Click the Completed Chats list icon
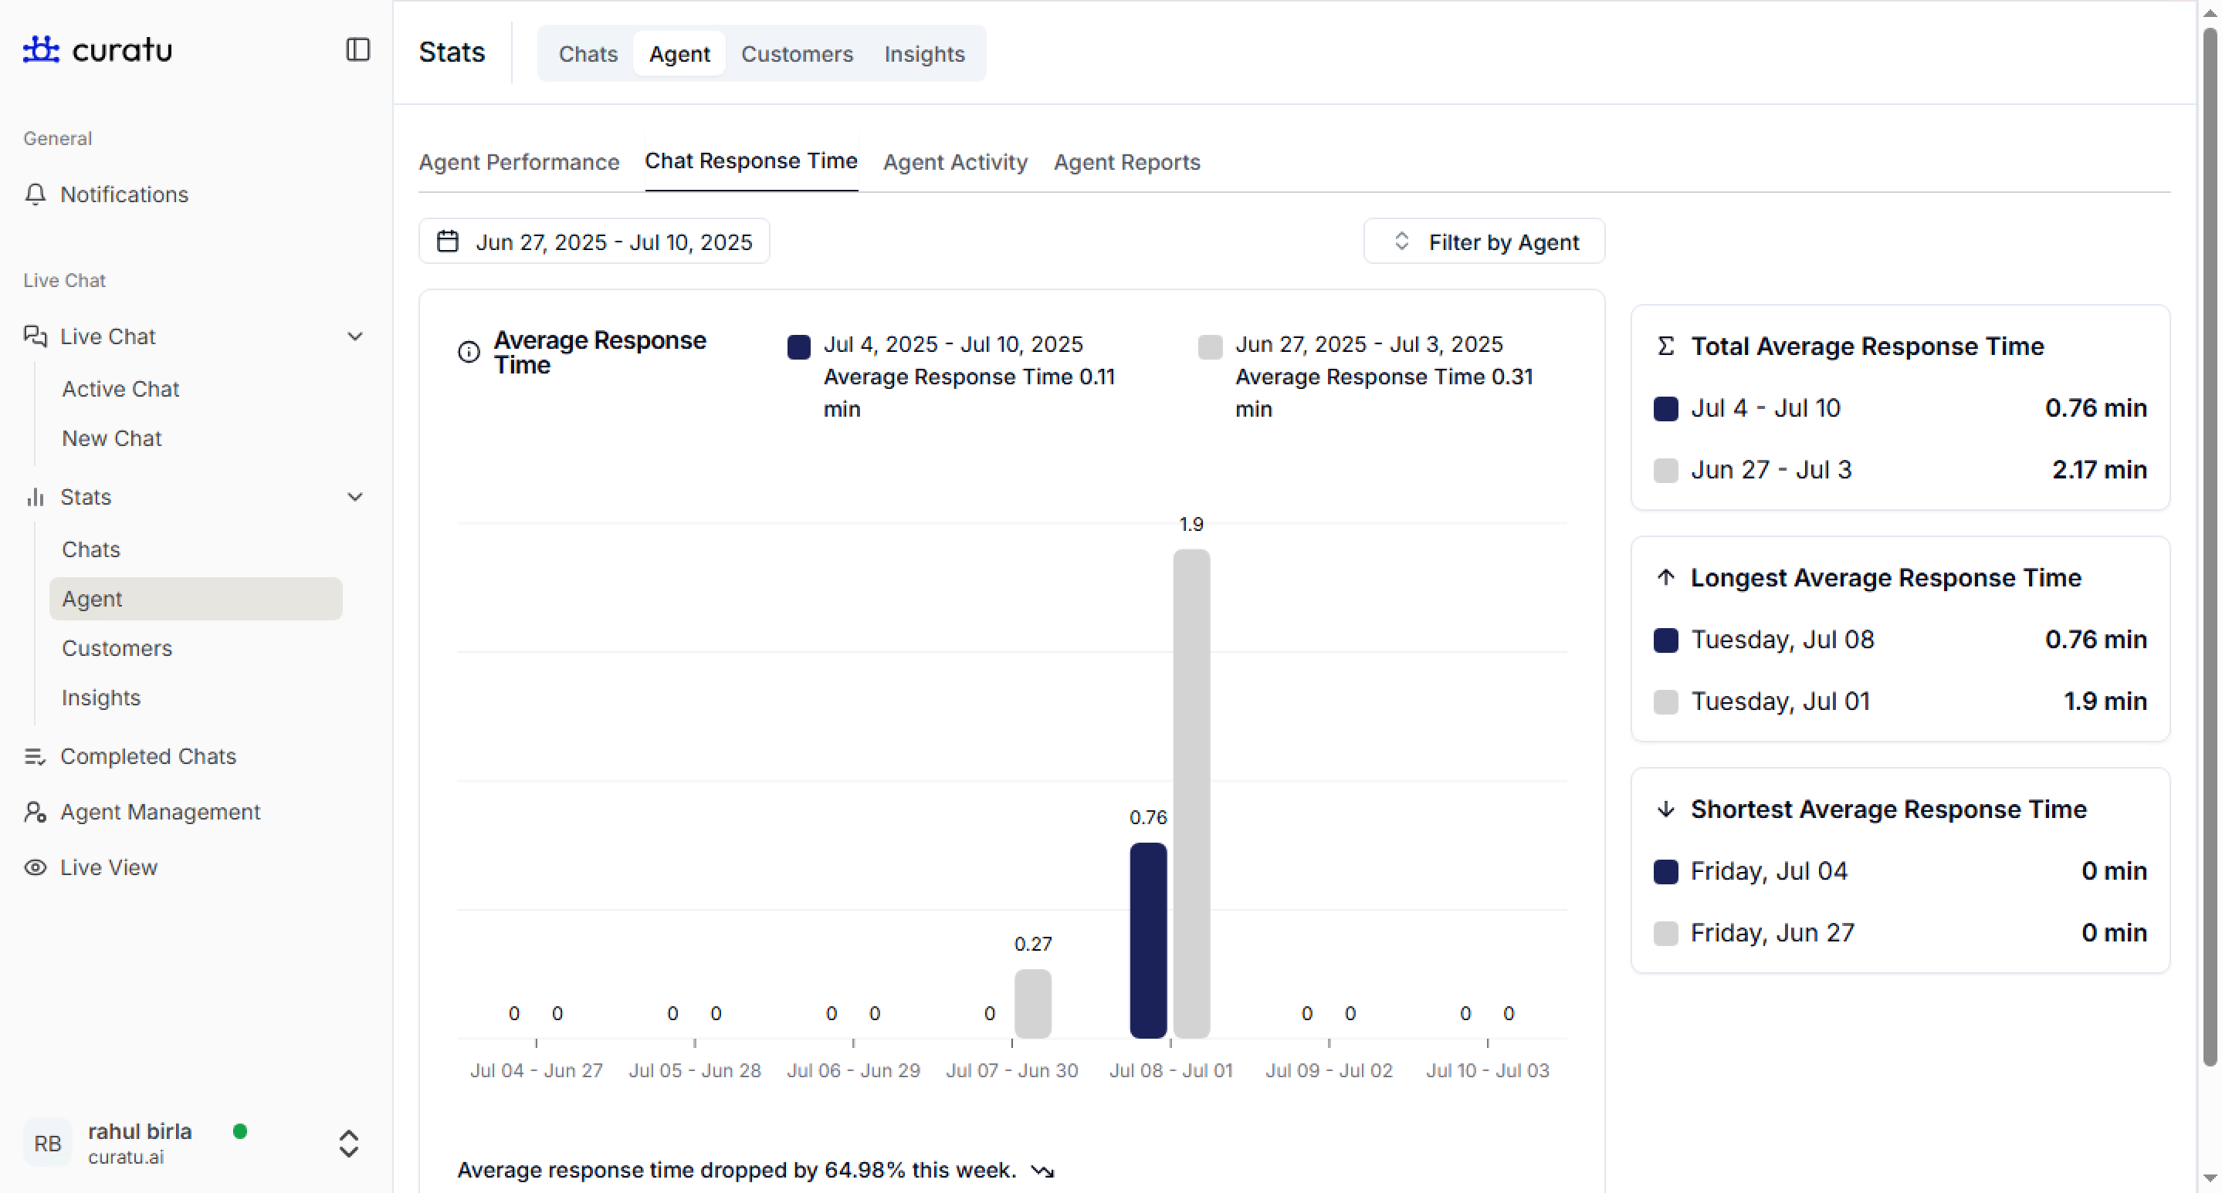 36,756
